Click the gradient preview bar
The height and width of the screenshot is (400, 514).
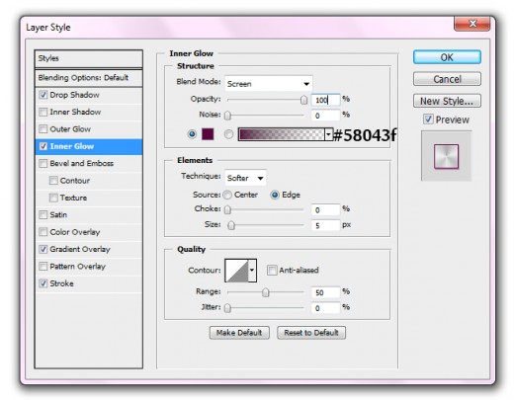coord(281,134)
